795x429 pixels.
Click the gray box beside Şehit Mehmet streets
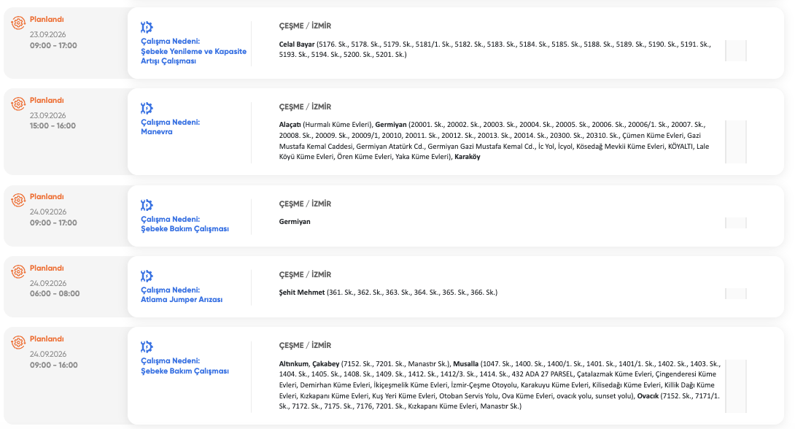(736, 293)
